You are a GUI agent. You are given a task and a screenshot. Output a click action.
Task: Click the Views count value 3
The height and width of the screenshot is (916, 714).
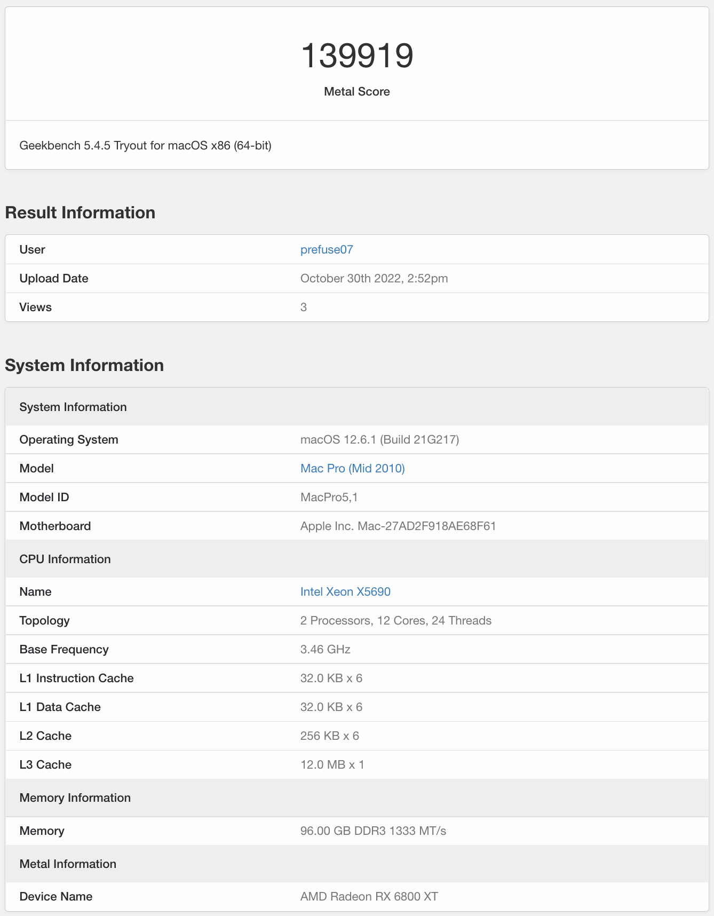pyautogui.click(x=304, y=307)
